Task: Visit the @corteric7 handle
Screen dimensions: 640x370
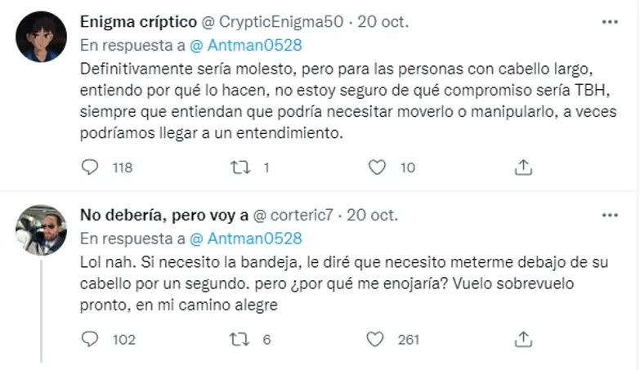Action: click(293, 215)
